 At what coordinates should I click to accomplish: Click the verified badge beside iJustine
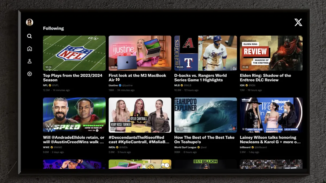(120, 85)
